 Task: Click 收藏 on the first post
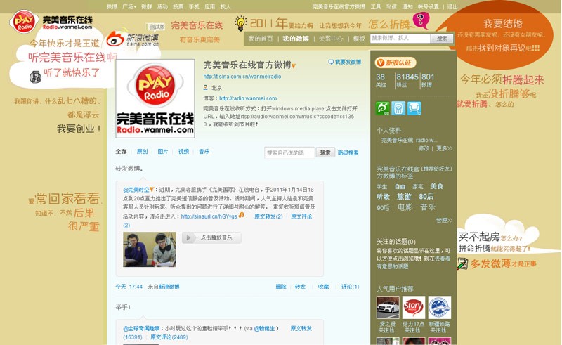pyautogui.click(x=322, y=287)
